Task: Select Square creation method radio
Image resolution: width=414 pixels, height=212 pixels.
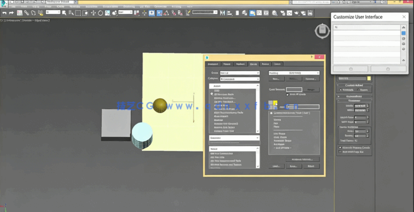Action: pos(358,90)
